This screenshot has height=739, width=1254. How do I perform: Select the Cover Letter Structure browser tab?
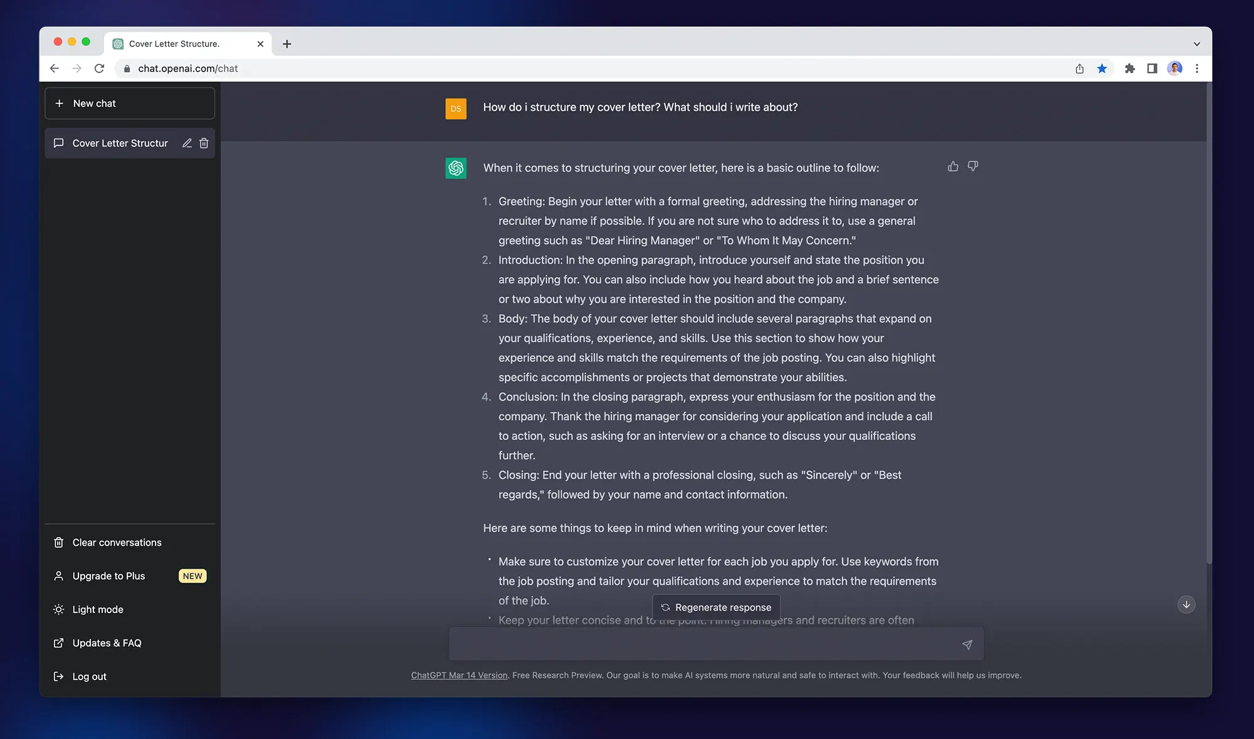[188, 44]
